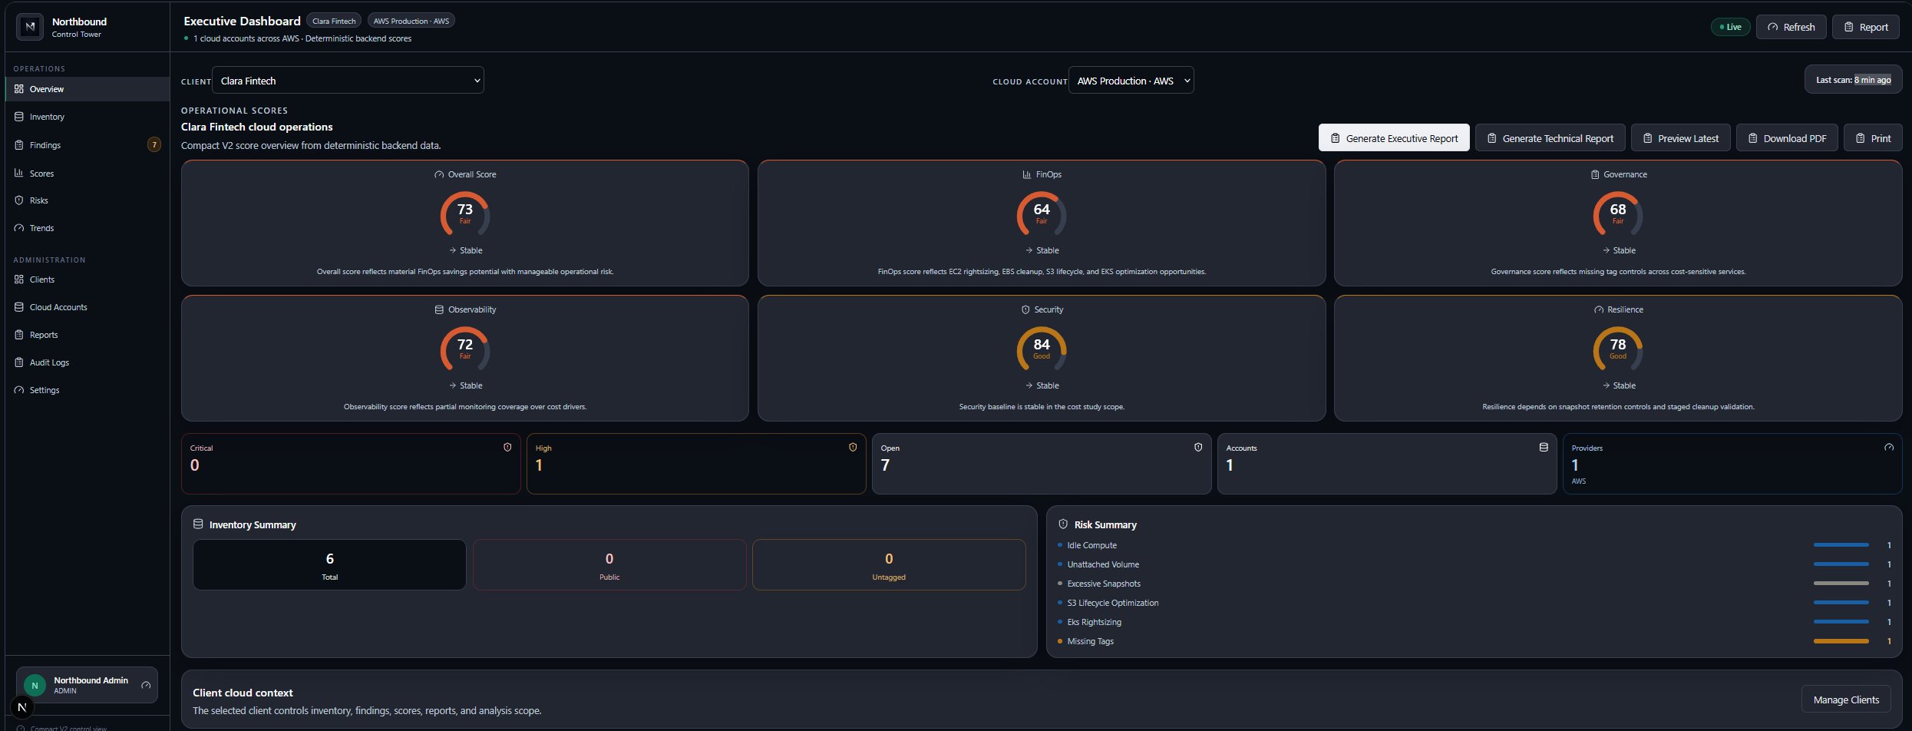Viewport: 1912px width, 731px height.
Task: Click the Unattached Volume risk row
Action: (x=1474, y=564)
